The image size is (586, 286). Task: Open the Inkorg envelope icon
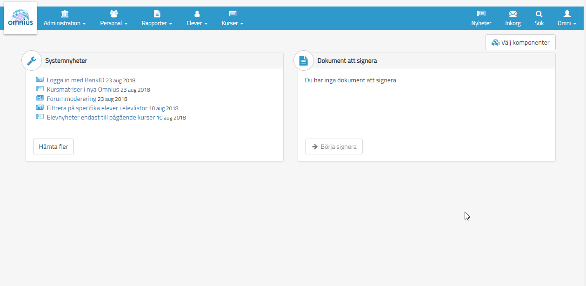click(x=513, y=14)
